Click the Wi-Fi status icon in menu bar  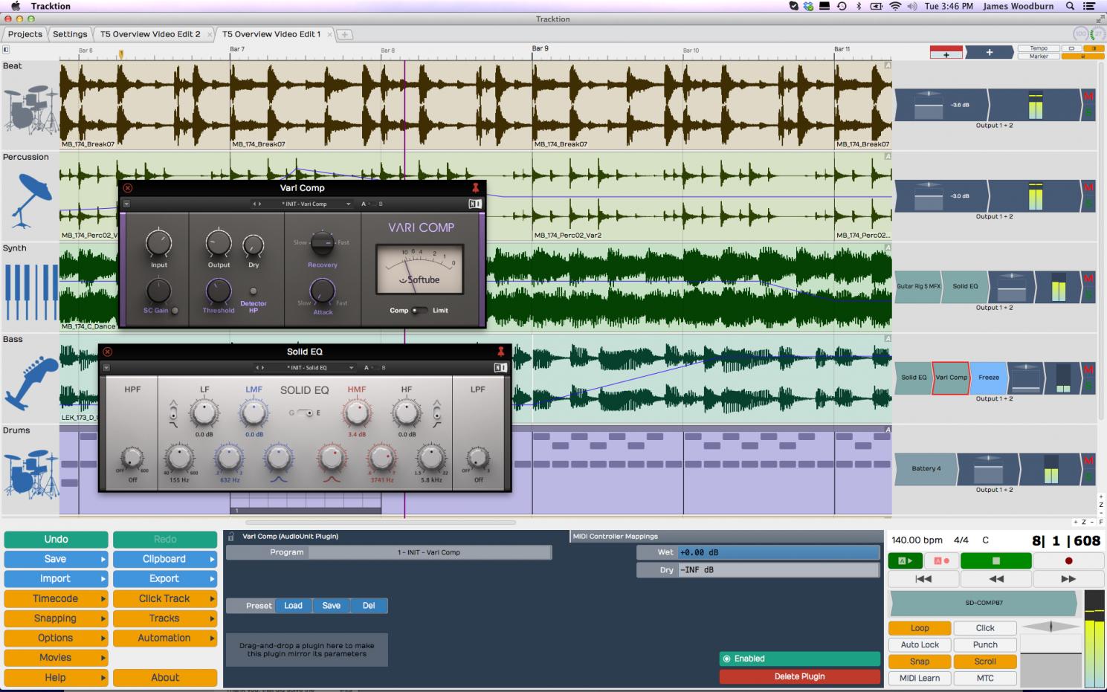895,6
